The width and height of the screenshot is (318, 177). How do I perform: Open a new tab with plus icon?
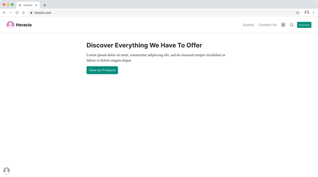(x=45, y=5)
